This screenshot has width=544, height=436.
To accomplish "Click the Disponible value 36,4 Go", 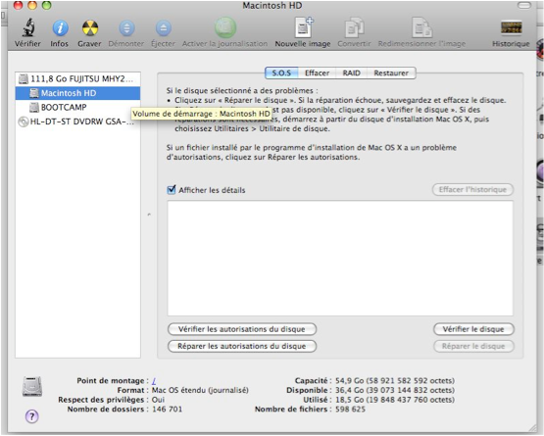I will pyautogui.click(x=395, y=390).
